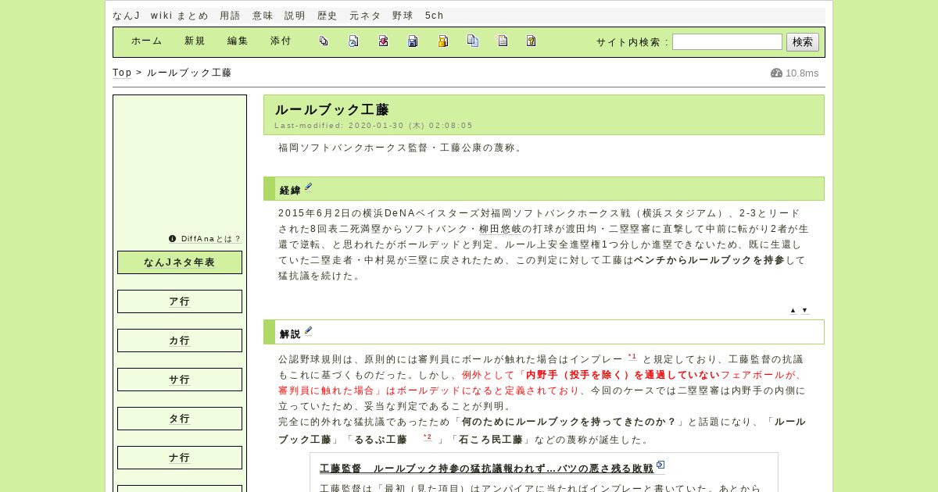The width and height of the screenshot is (938, 492).
Task: Open external link icon beside 工藤監督 headline
Action: (x=661, y=465)
